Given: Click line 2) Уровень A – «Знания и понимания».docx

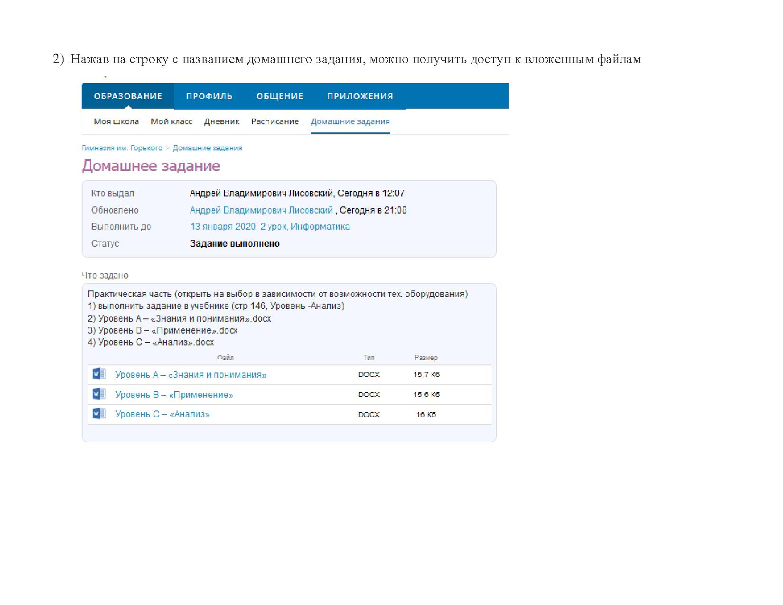Looking at the screenshot, I should point(179,319).
